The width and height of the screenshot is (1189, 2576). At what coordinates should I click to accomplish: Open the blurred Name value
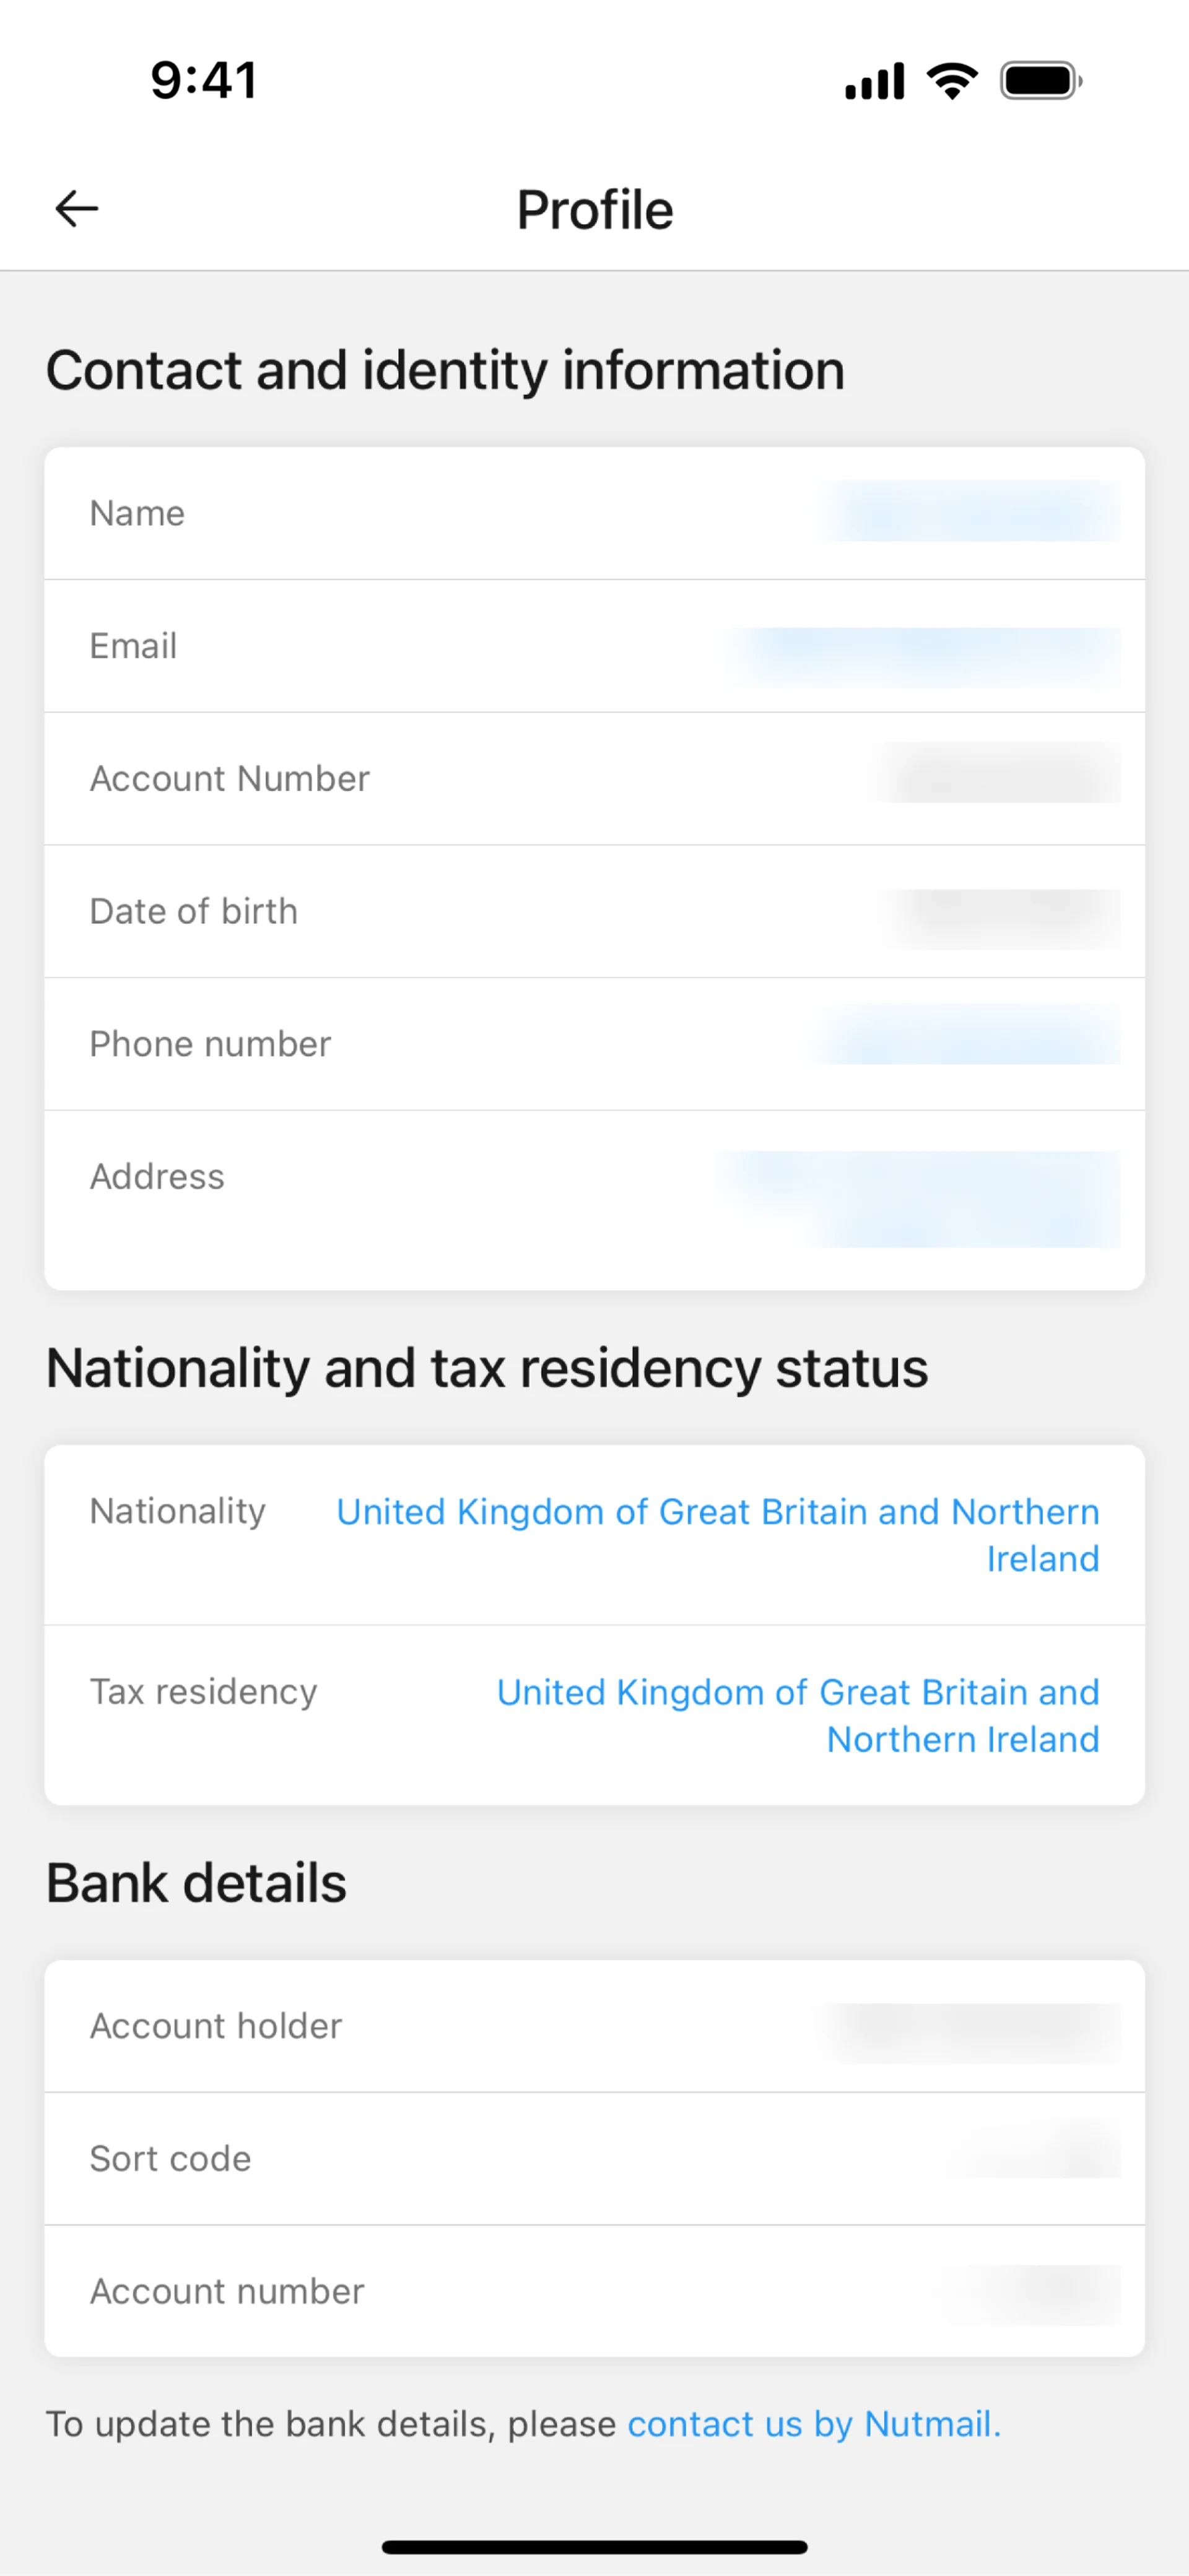[x=970, y=512]
